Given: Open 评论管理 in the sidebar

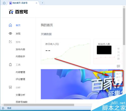Looking at the screenshot, I should point(20,79).
